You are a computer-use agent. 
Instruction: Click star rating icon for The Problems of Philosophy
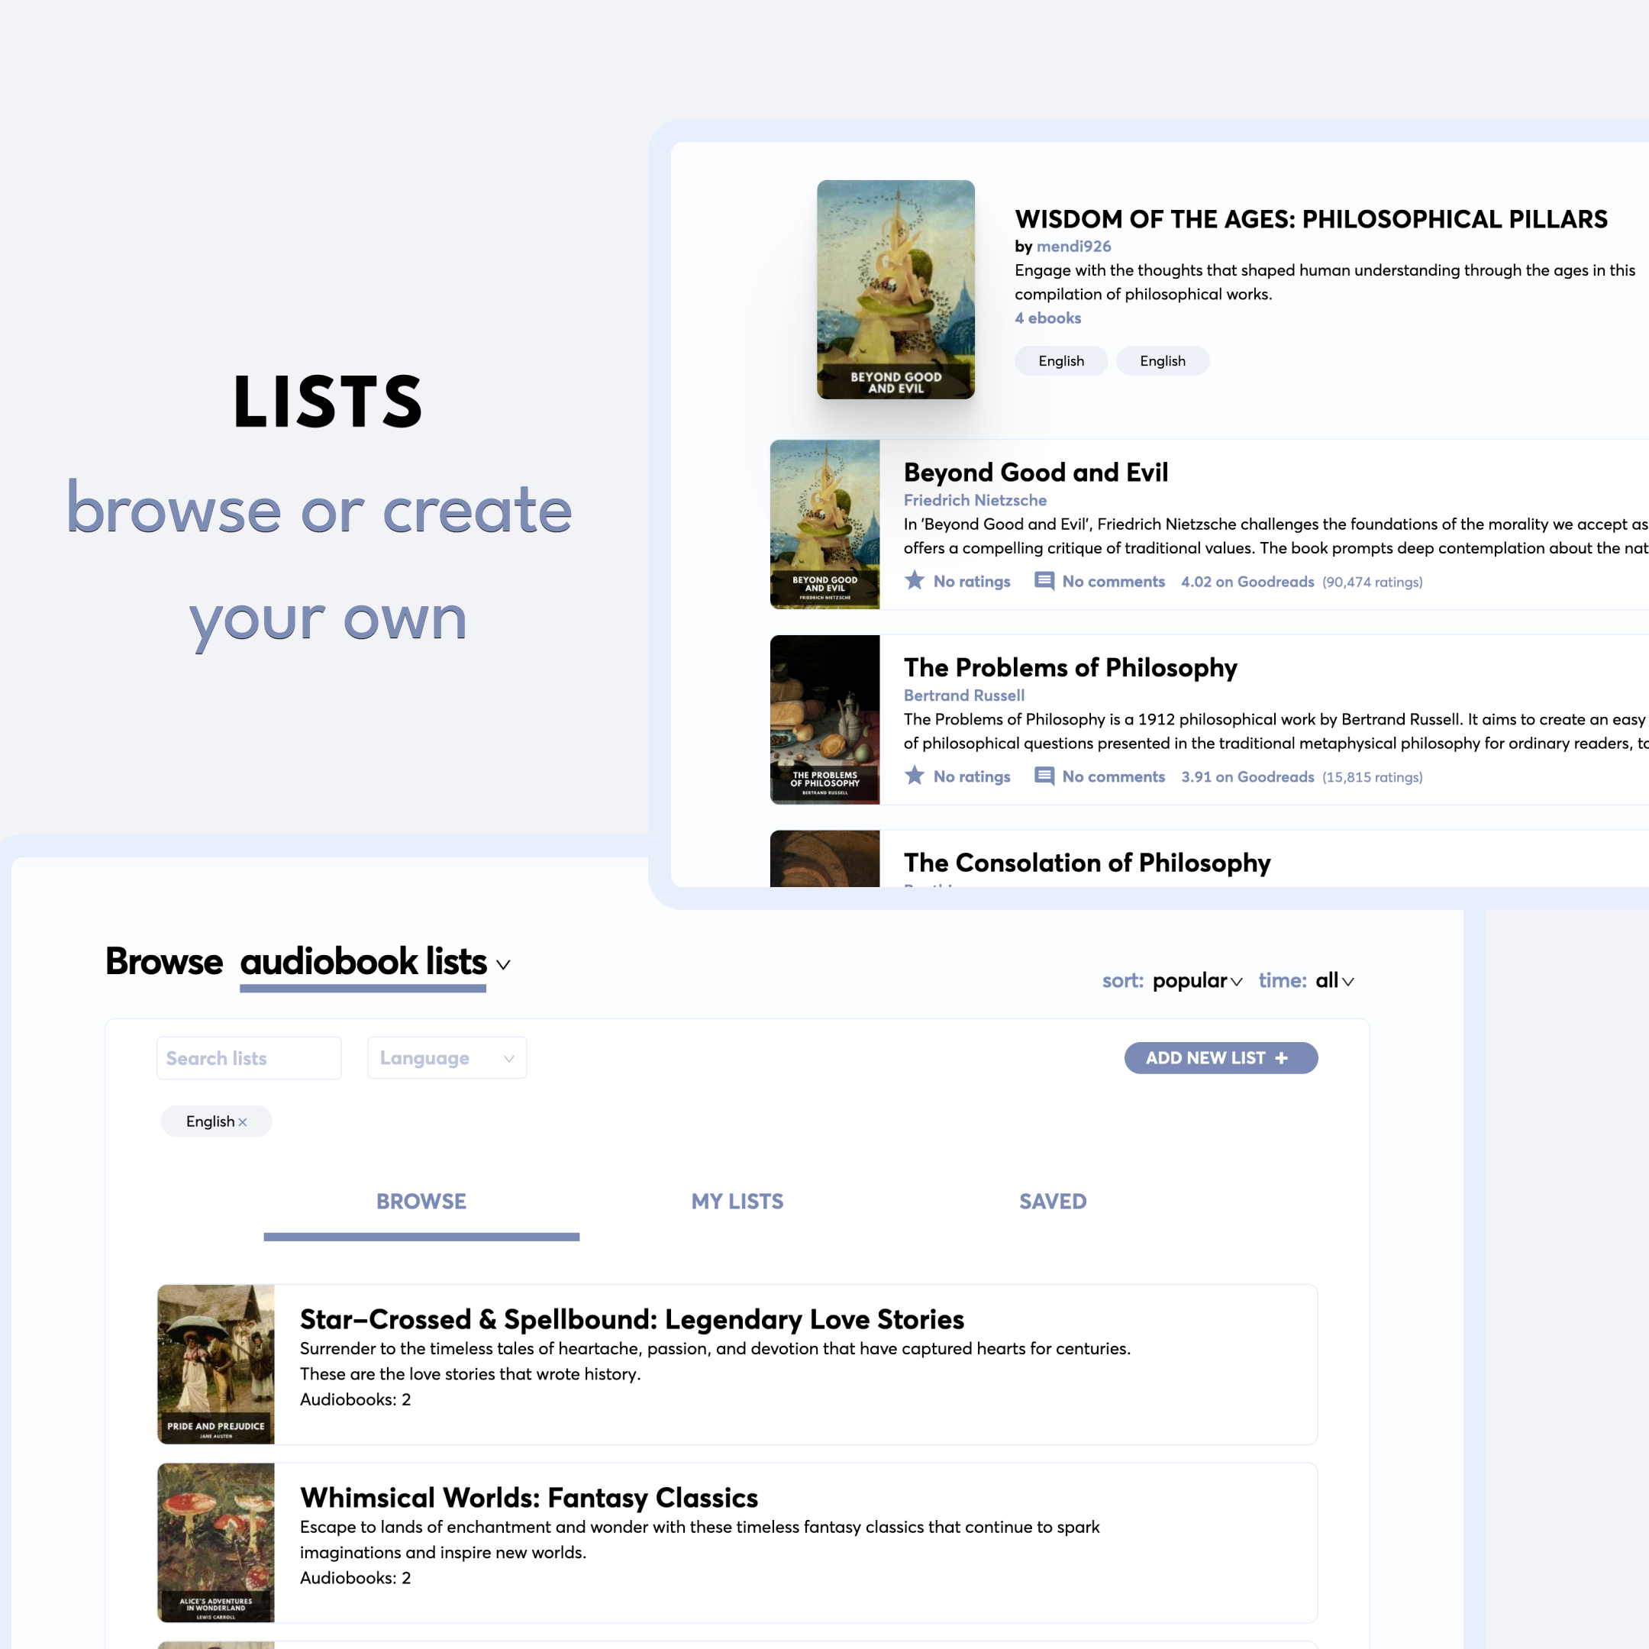[914, 776]
